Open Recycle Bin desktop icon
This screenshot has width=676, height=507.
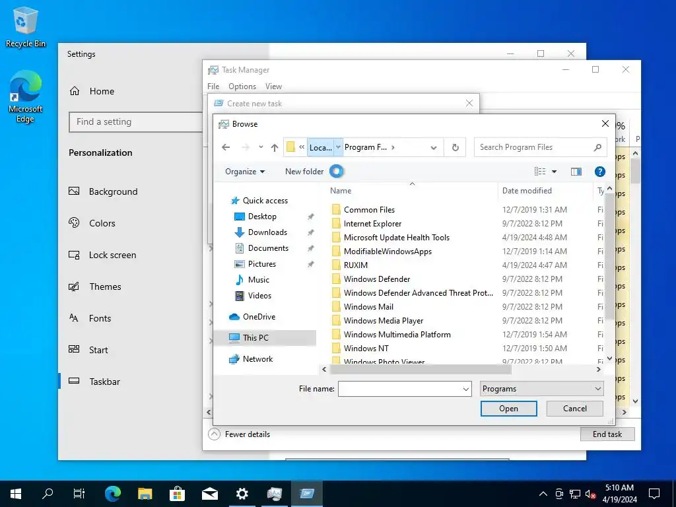point(26,26)
